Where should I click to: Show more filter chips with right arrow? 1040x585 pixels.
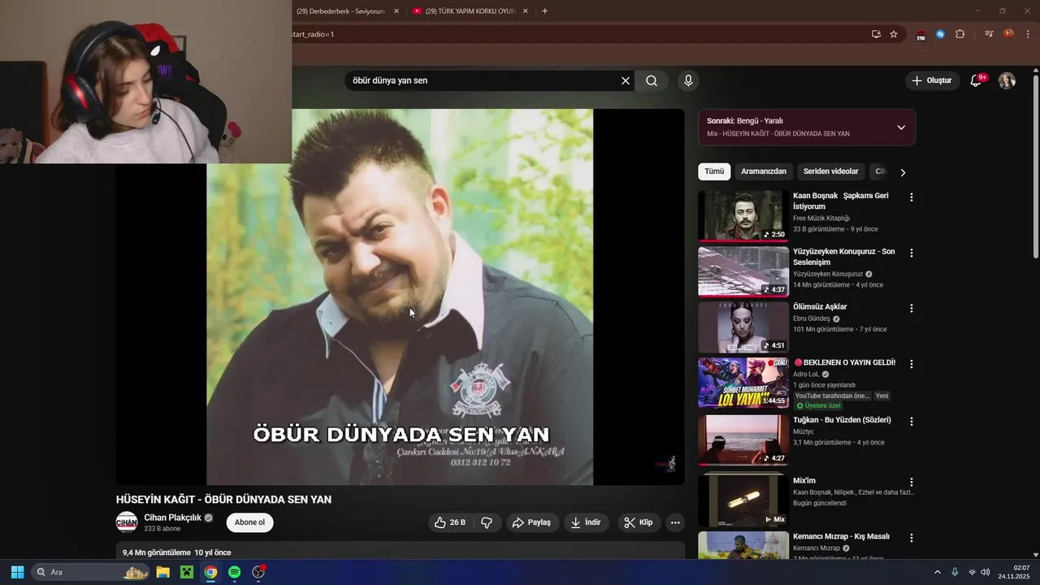click(x=903, y=172)
